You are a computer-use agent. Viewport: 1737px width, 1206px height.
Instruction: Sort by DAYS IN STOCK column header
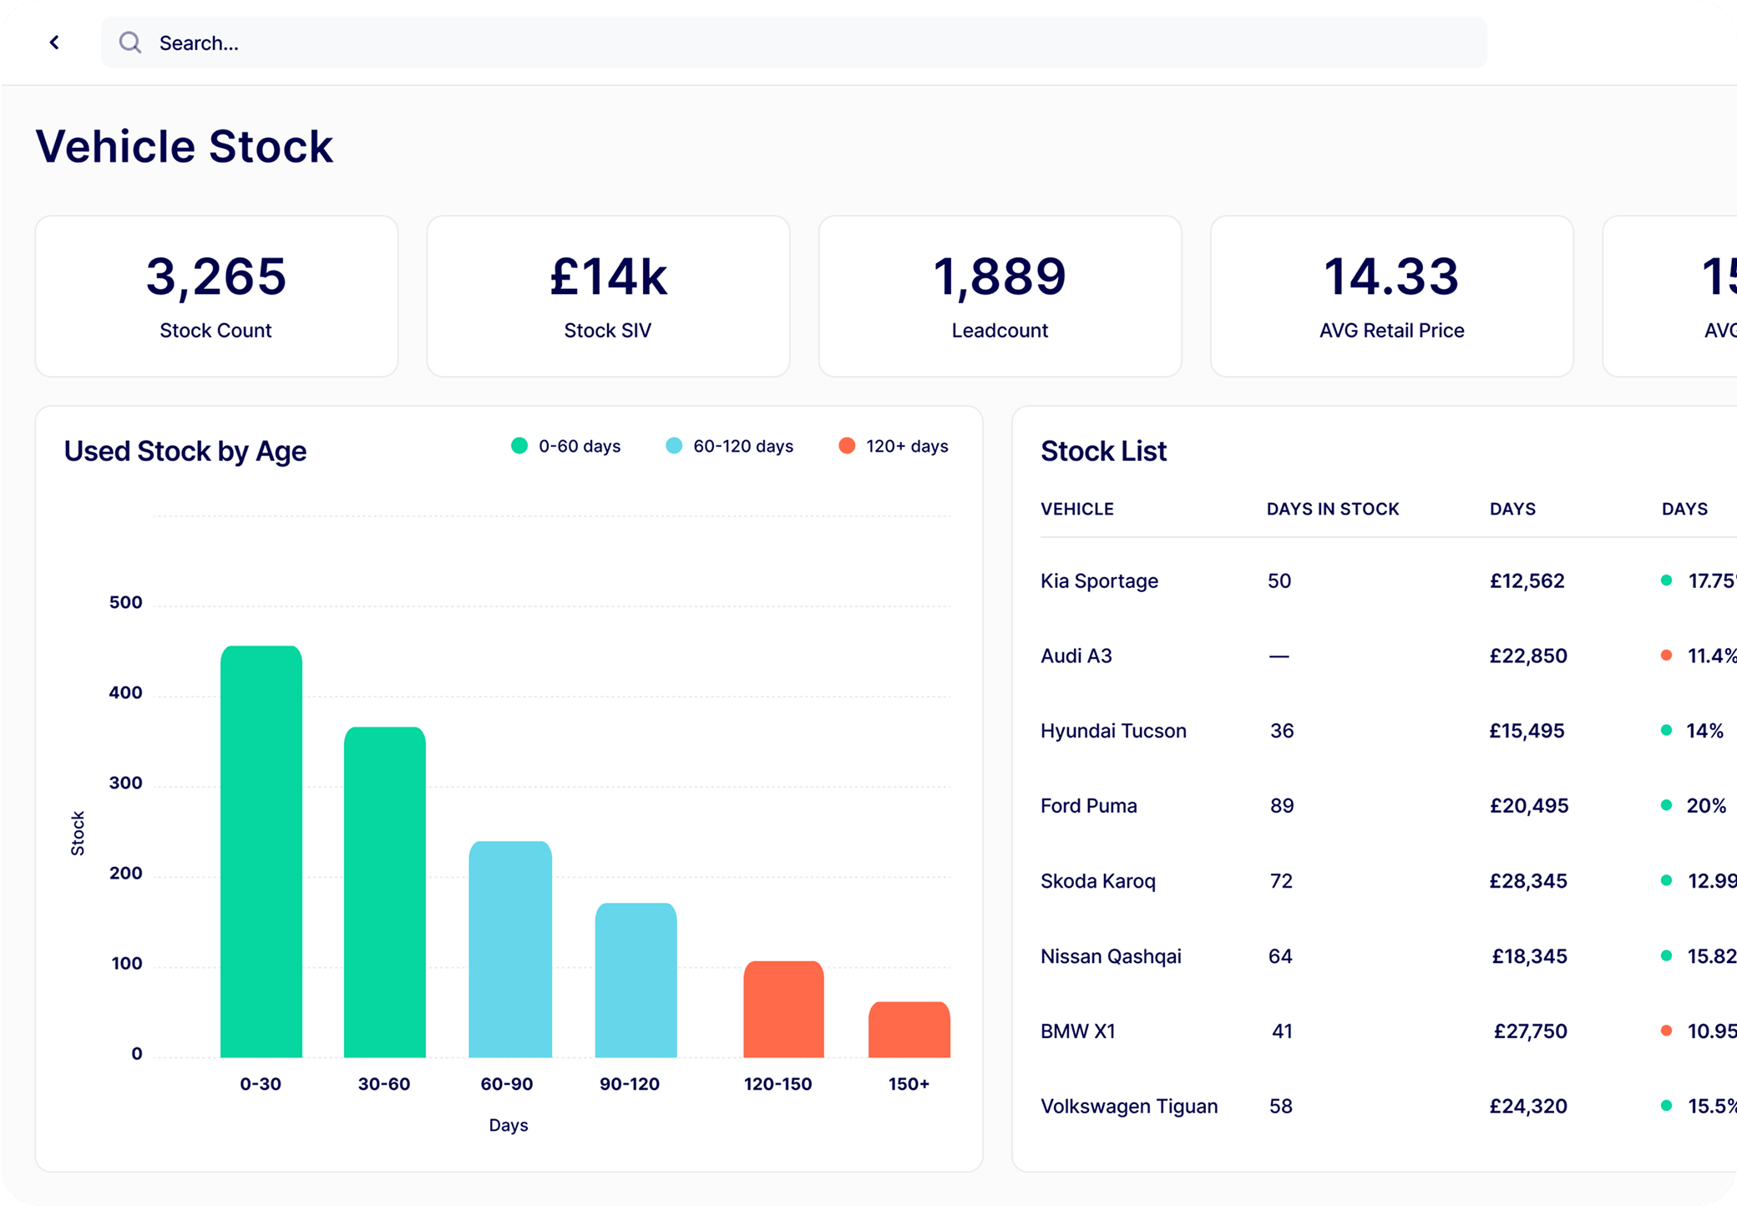(x=1333, y=509)
